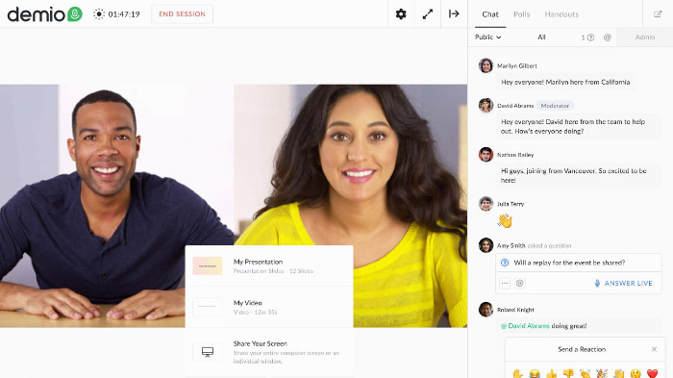Screen dimensions: 673x378
Task: Click the question "Will a replay for the event be shared?"
Action: tap(569, 263)
